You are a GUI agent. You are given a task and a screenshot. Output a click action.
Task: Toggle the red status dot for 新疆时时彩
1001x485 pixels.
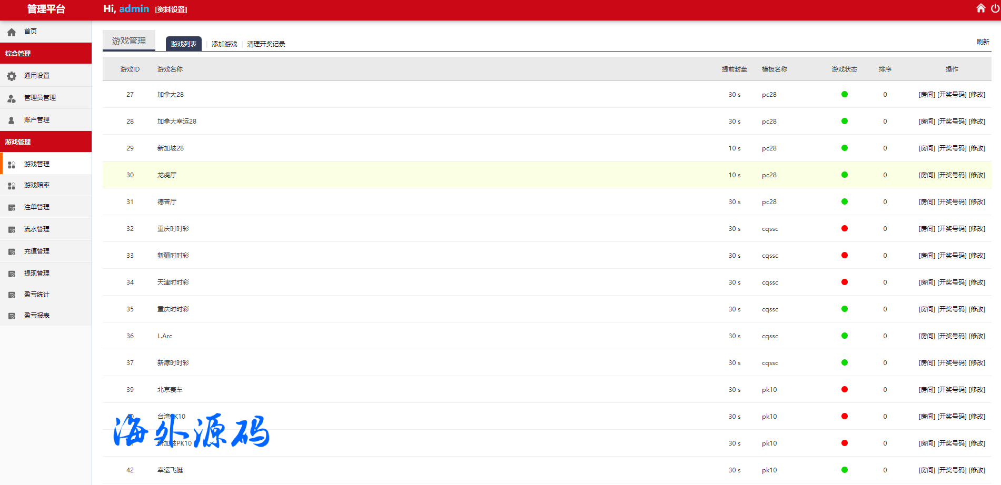click(x=844, y=256)
